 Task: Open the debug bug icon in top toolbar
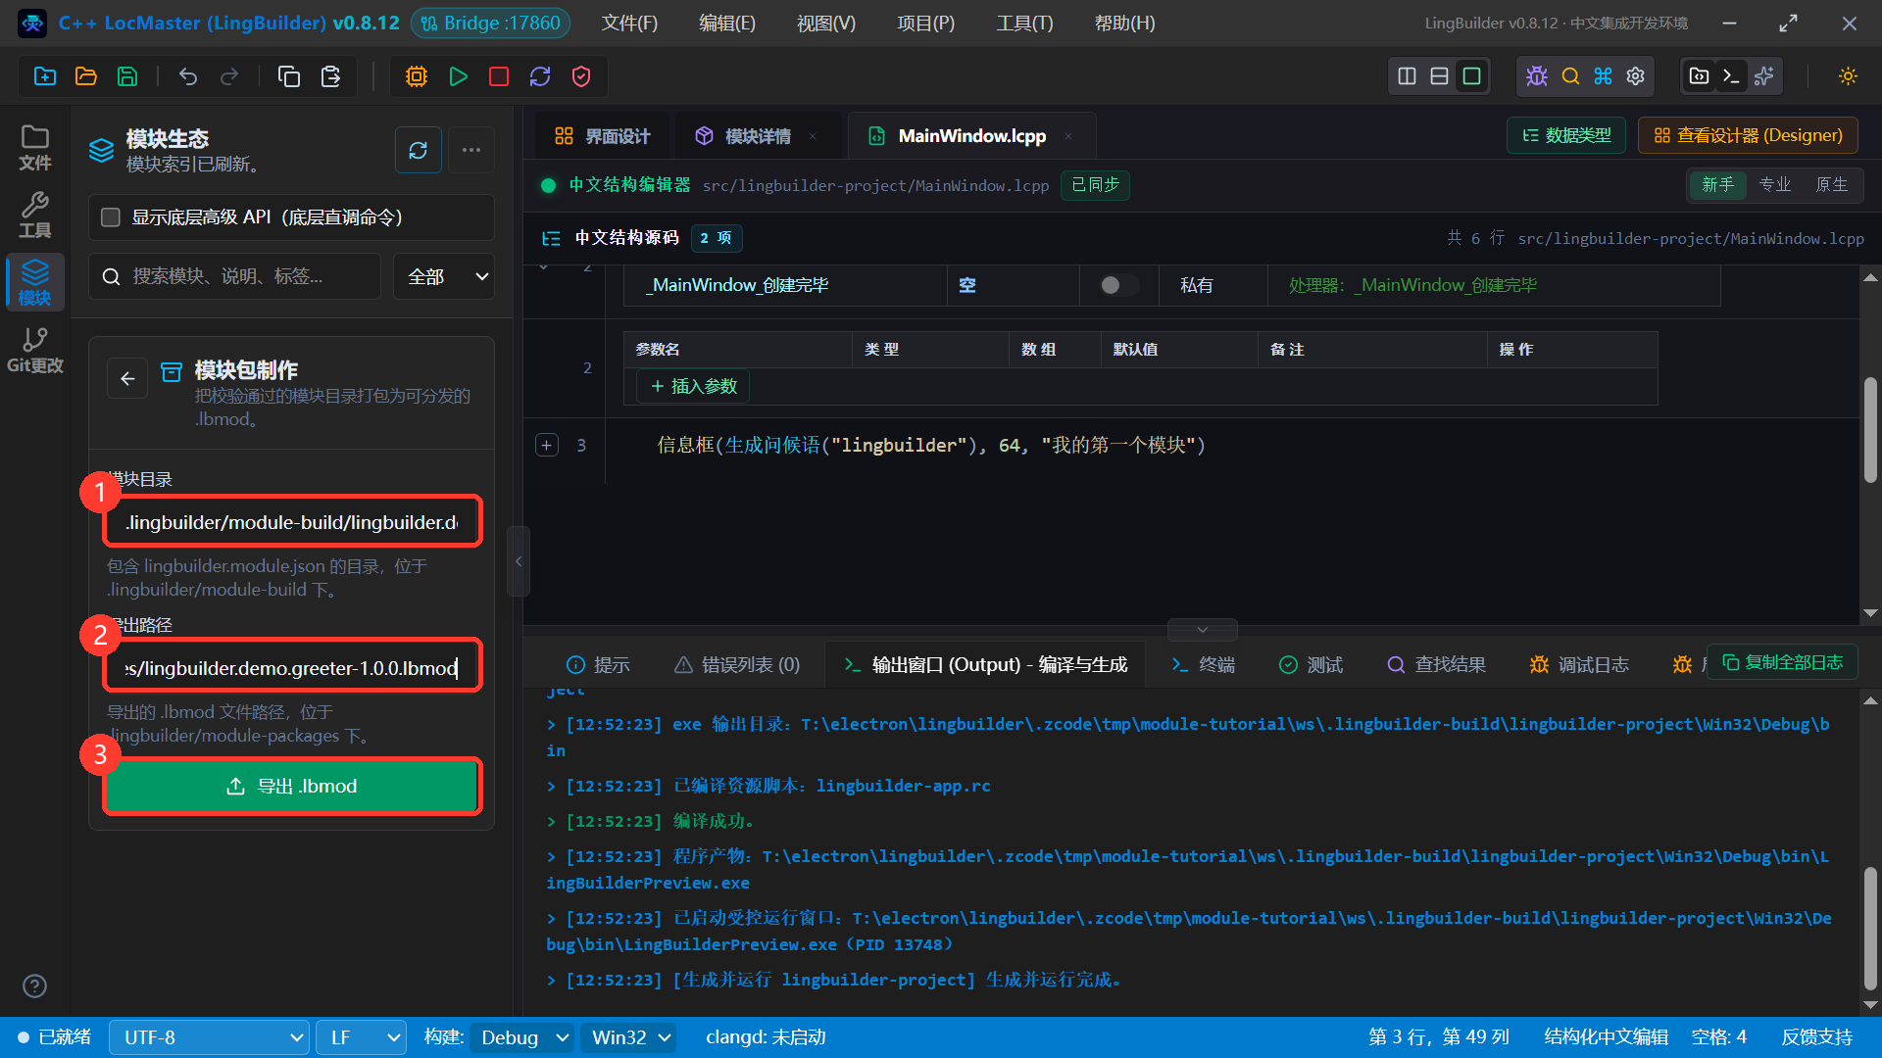(x=1537, y=76)
